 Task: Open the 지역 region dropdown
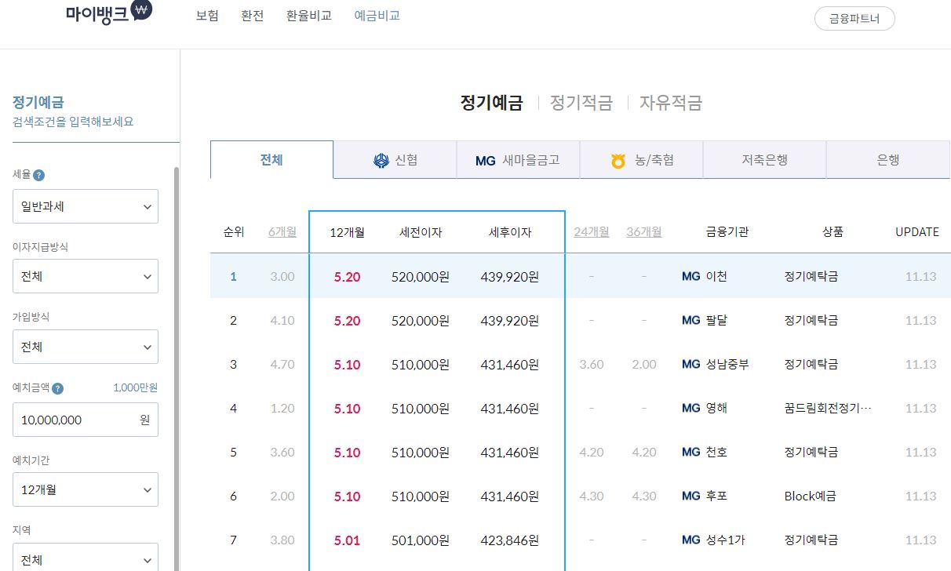click(x=85, y=558)
